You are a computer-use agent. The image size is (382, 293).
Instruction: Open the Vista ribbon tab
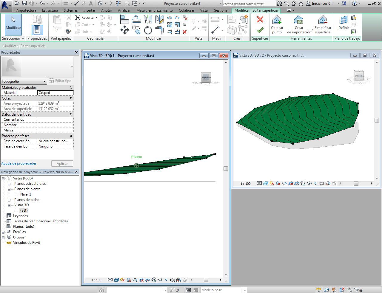pyautogui.click(x=204, y=10)
